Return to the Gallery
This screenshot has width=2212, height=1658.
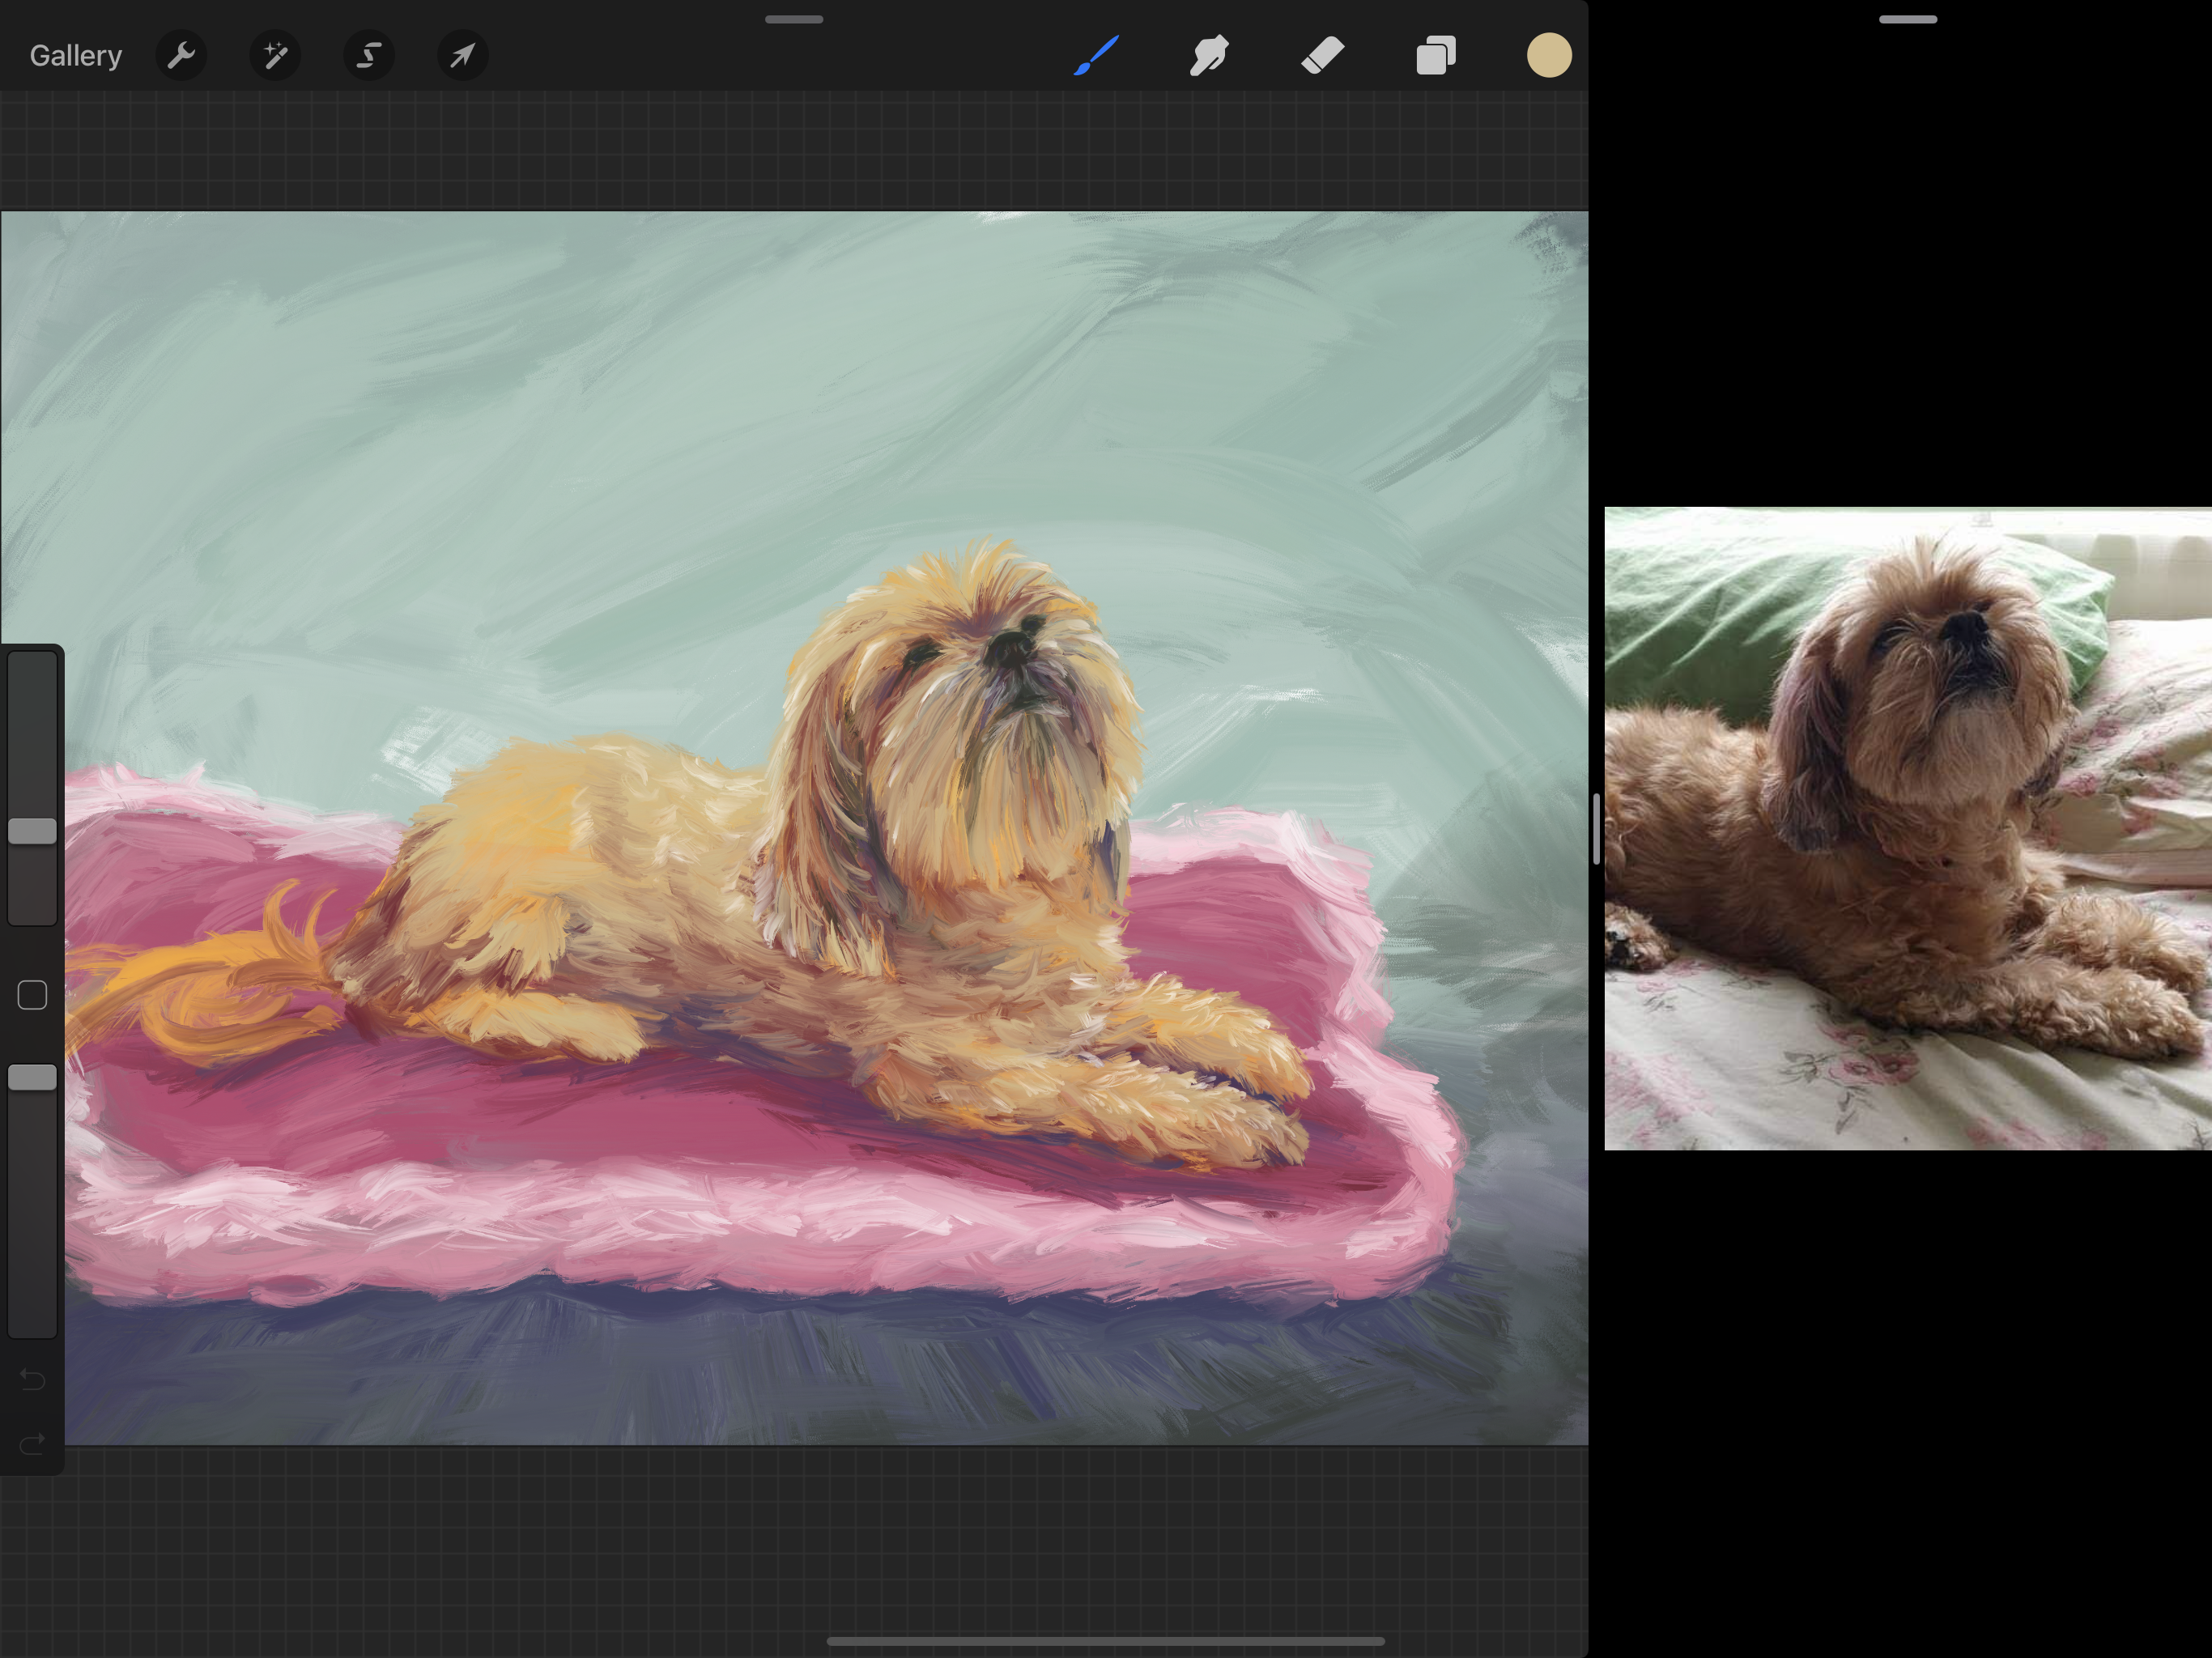pos(76,55)
